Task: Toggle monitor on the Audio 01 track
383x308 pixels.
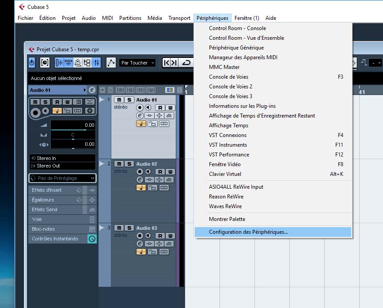Action: pos(148,107)
